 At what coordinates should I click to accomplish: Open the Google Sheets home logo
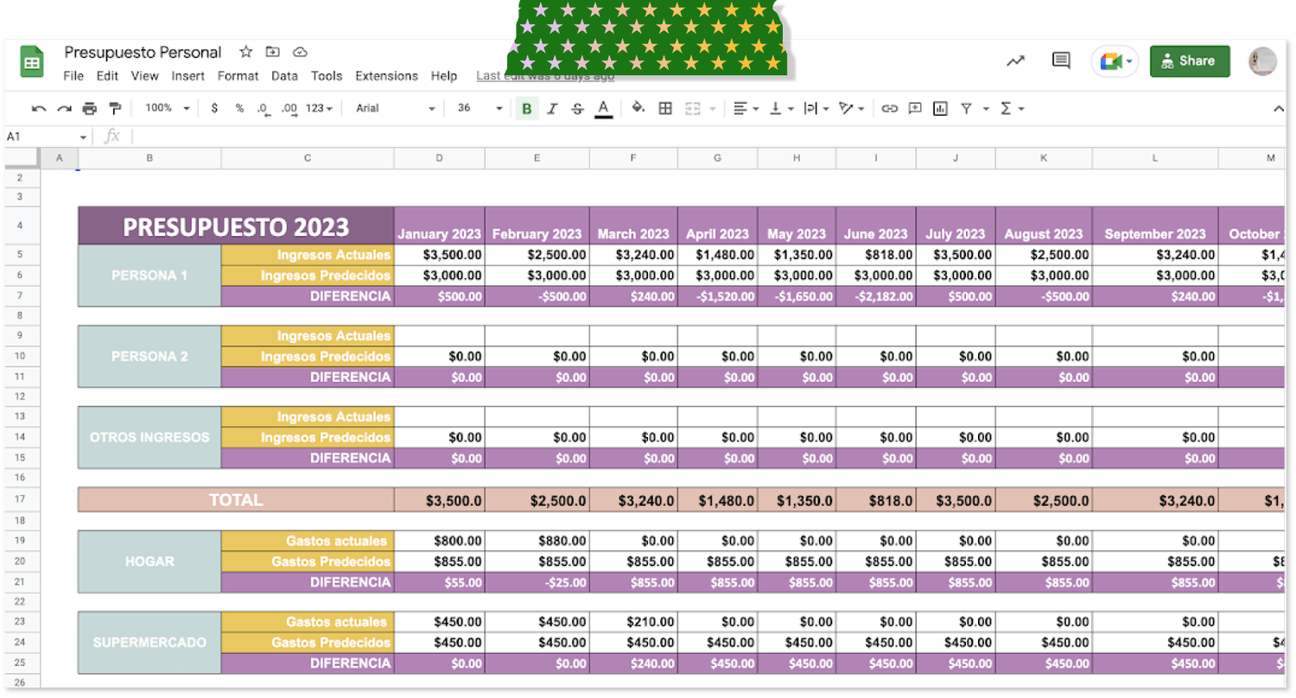point(32,60)
